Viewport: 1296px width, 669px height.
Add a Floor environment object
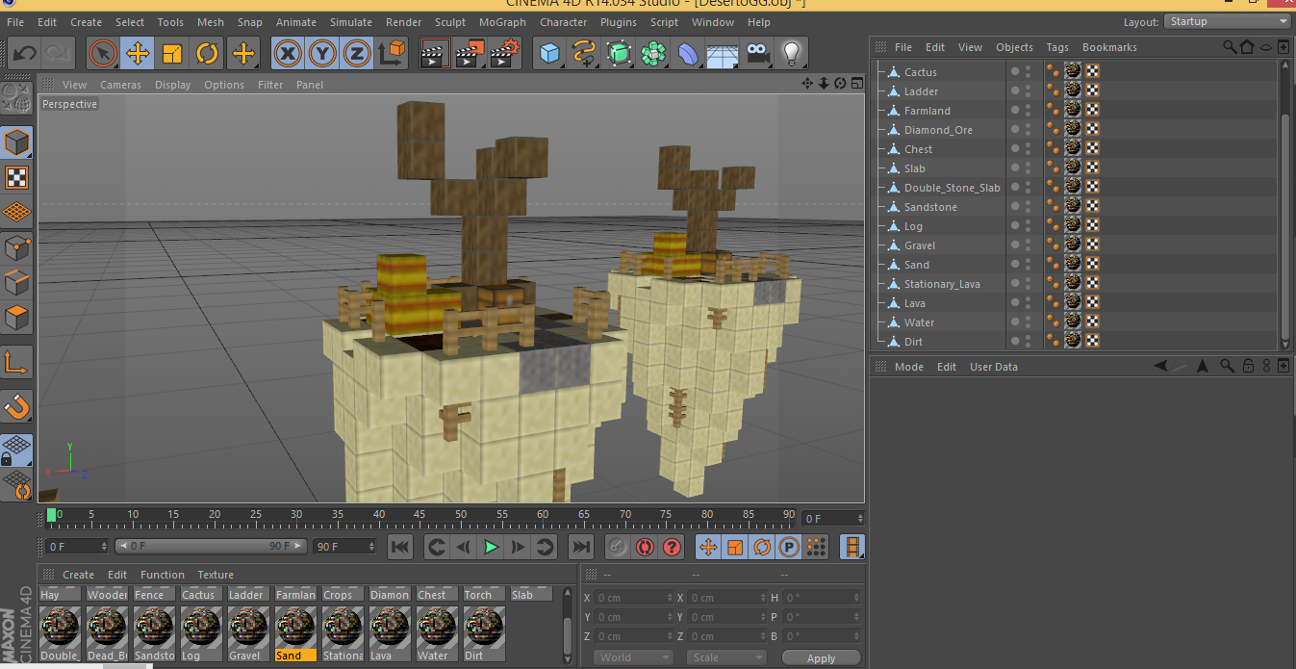[x=723, y=54]
